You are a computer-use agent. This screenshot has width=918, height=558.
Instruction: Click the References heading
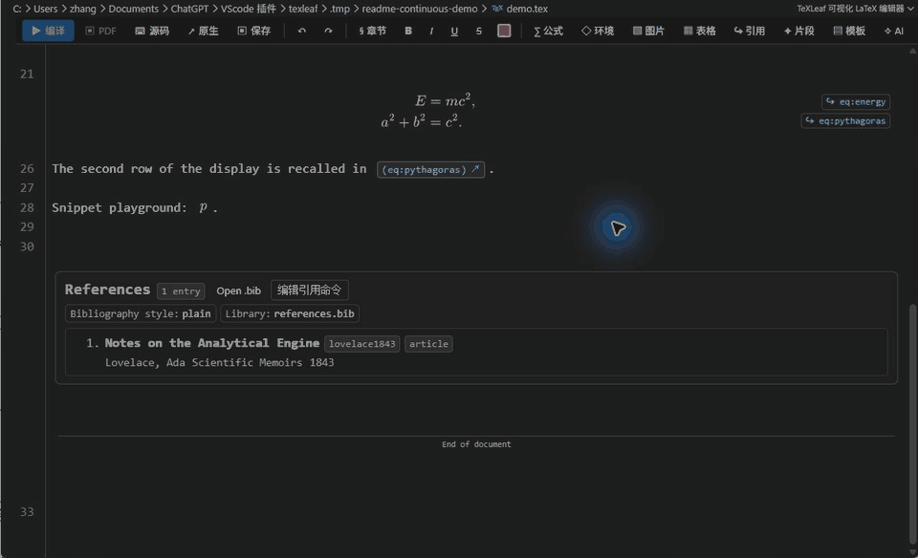pyautogui.click(x=108, y=290)
